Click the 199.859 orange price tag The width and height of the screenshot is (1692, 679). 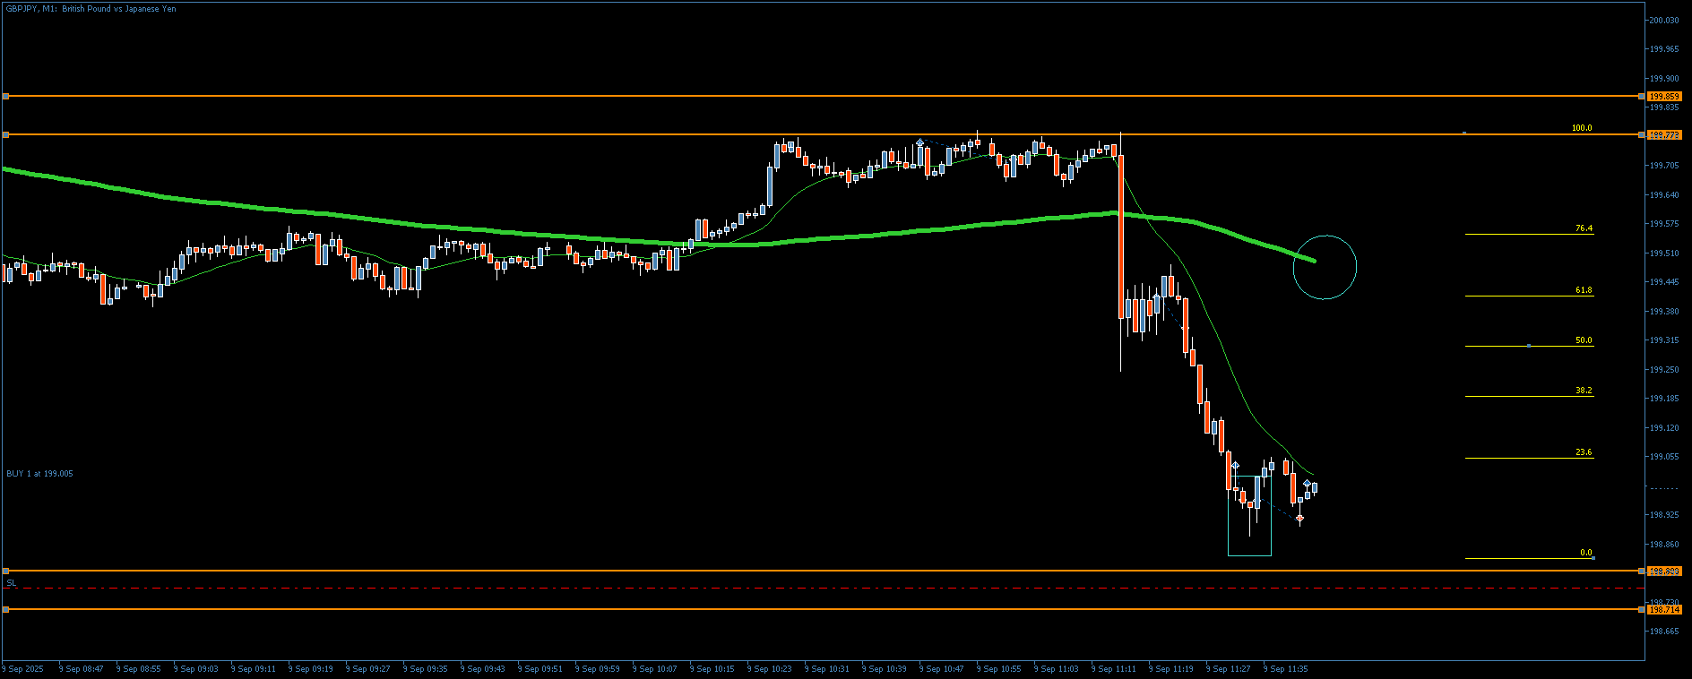click(x=1665, y=96)
